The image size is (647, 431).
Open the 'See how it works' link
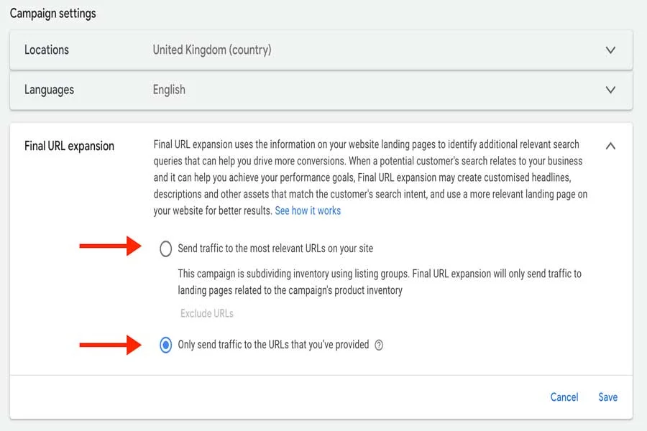point(308,211)
